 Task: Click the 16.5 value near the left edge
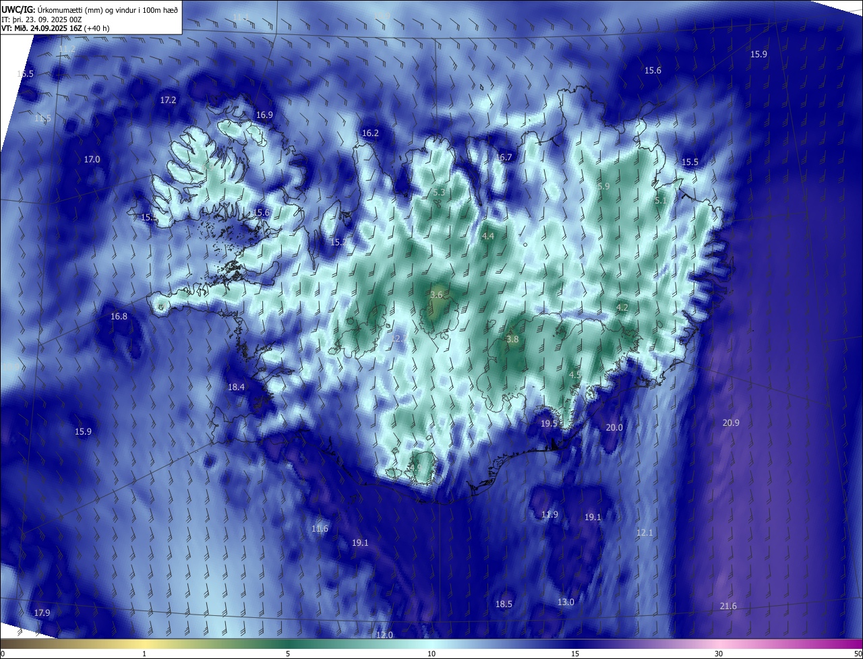pos(25,73)
